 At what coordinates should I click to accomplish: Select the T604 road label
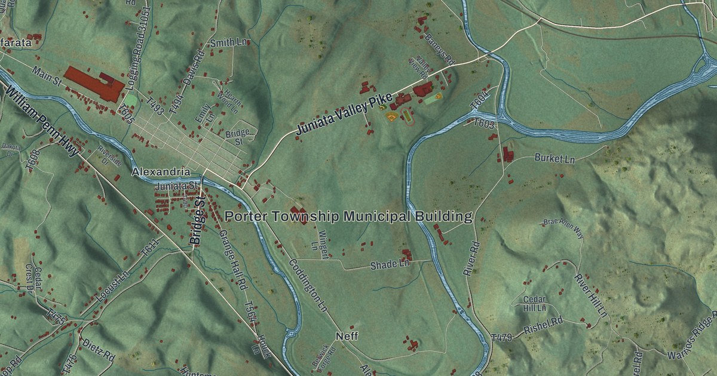coord(480,100)
